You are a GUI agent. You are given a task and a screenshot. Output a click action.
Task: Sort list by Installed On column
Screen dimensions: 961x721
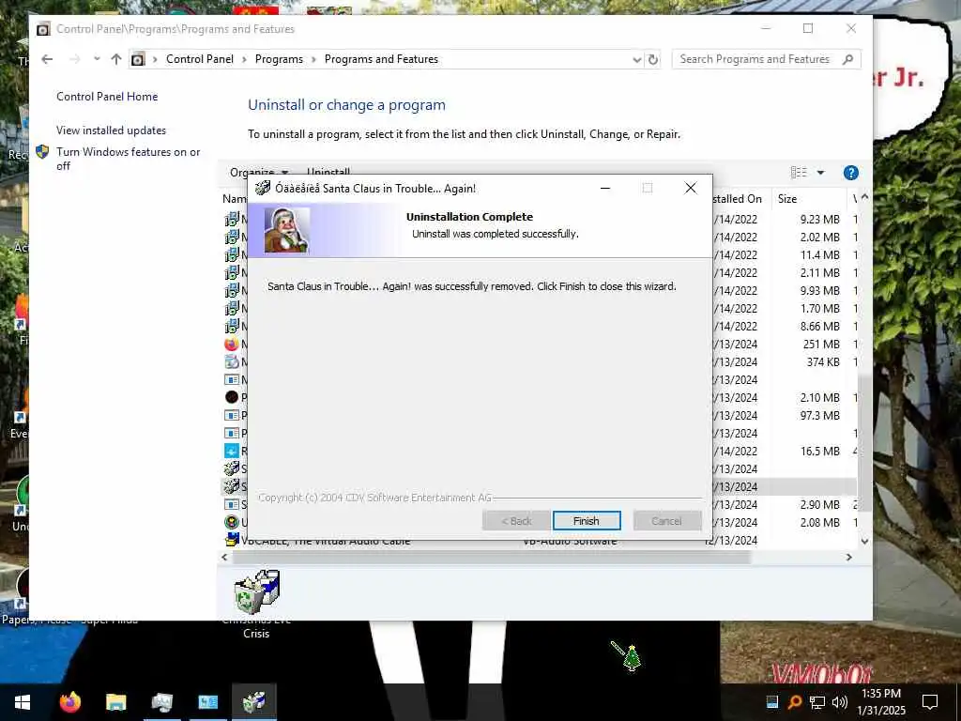(x=738, y=199)
